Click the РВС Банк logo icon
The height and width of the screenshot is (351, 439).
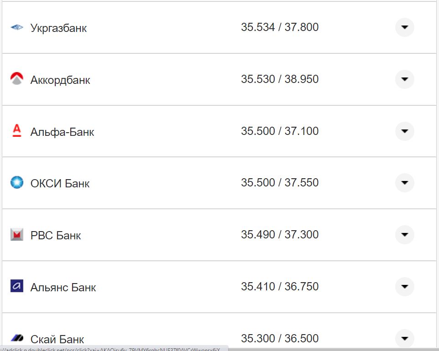(x=16, y=235)
